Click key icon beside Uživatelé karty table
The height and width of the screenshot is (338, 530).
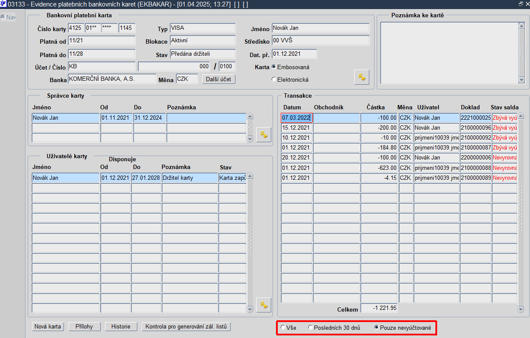(263, 305)
